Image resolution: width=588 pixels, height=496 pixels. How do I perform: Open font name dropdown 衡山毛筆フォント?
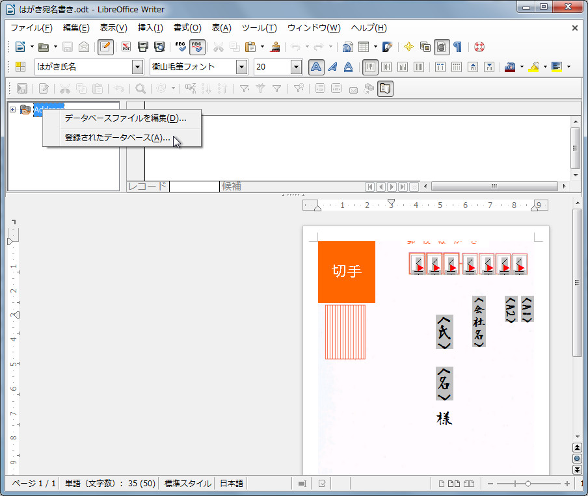coord(242,67)
